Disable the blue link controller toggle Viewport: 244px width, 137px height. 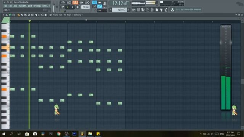pyautogui.click(x=100, y=6)
